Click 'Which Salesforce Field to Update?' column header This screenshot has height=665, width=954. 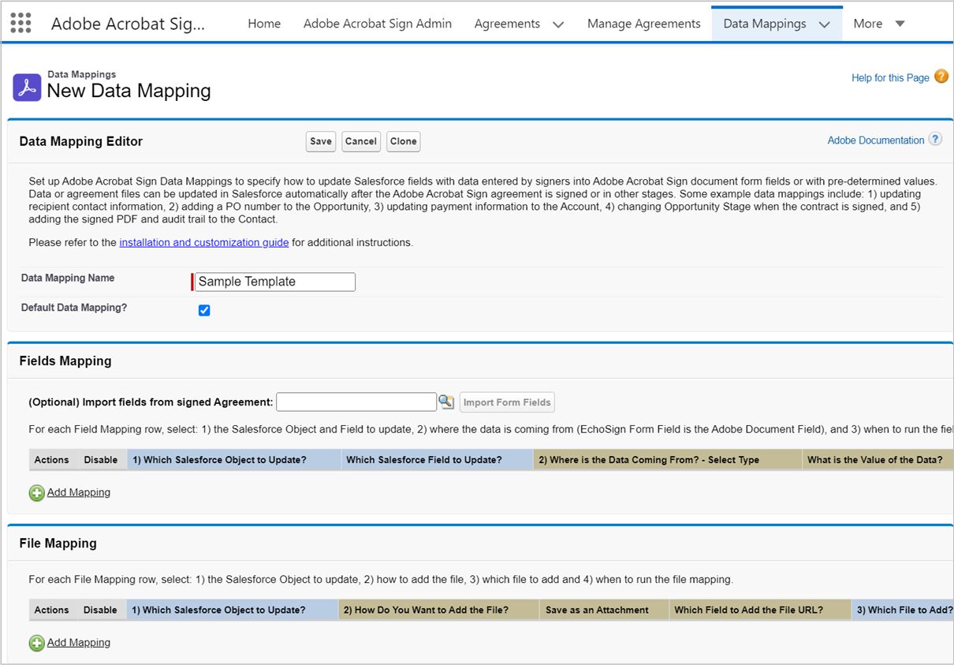click(438, 460)
